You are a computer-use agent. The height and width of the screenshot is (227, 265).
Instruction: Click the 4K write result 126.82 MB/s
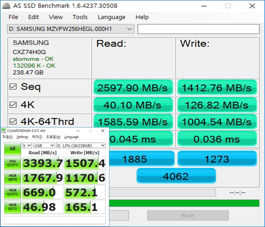(217, 105)
